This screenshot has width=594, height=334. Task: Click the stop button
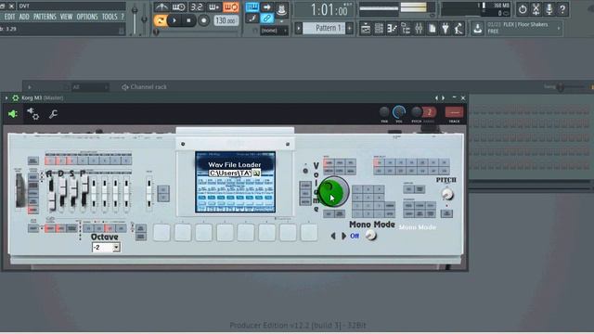coord(188,20)
